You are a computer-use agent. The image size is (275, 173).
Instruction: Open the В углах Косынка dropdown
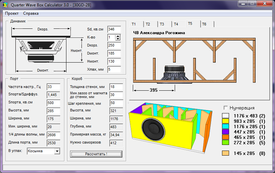coord(57,151)
